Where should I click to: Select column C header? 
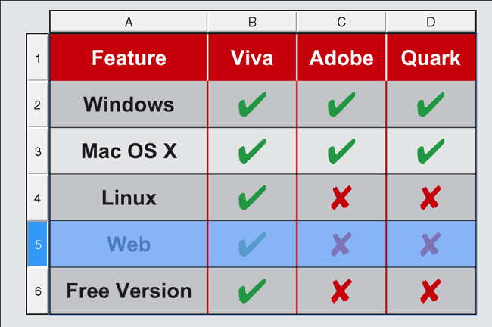coord(341,22)
